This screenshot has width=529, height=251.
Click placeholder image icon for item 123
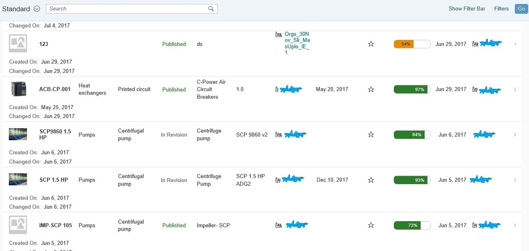18,43
